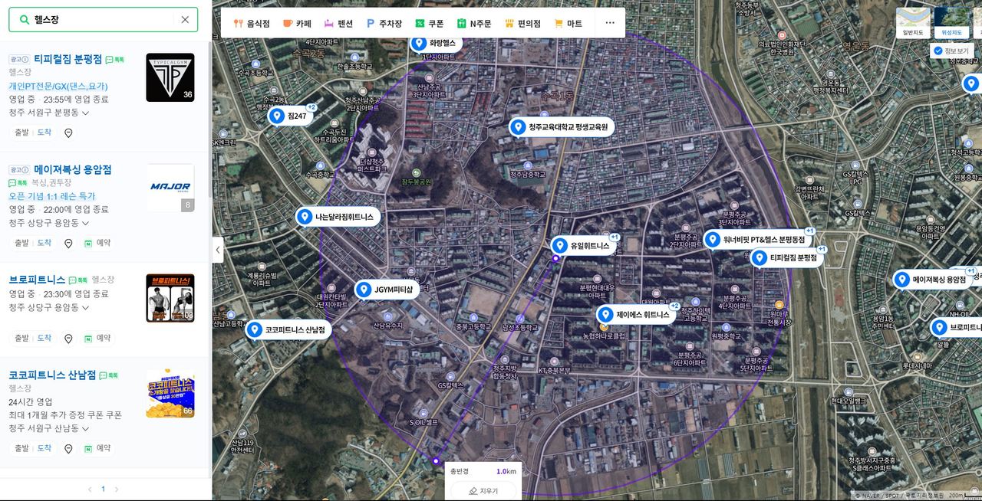Select the 펜션 category filter
This screenshot has width=982, height=501.
(338, 24)
